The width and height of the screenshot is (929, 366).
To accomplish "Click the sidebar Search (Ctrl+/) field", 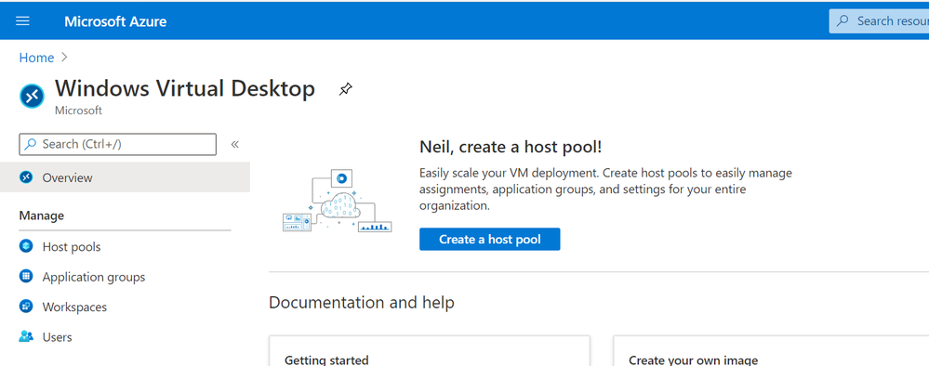I will click(x=118, y=144).
